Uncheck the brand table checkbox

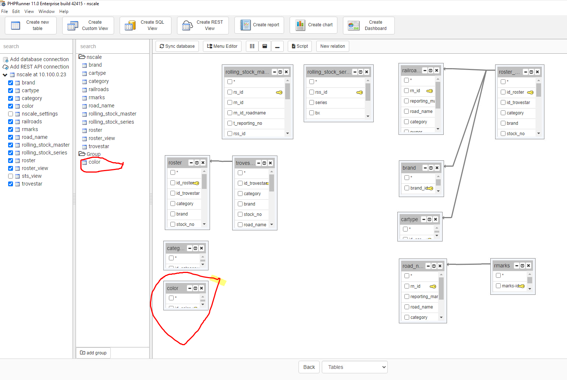11,83
